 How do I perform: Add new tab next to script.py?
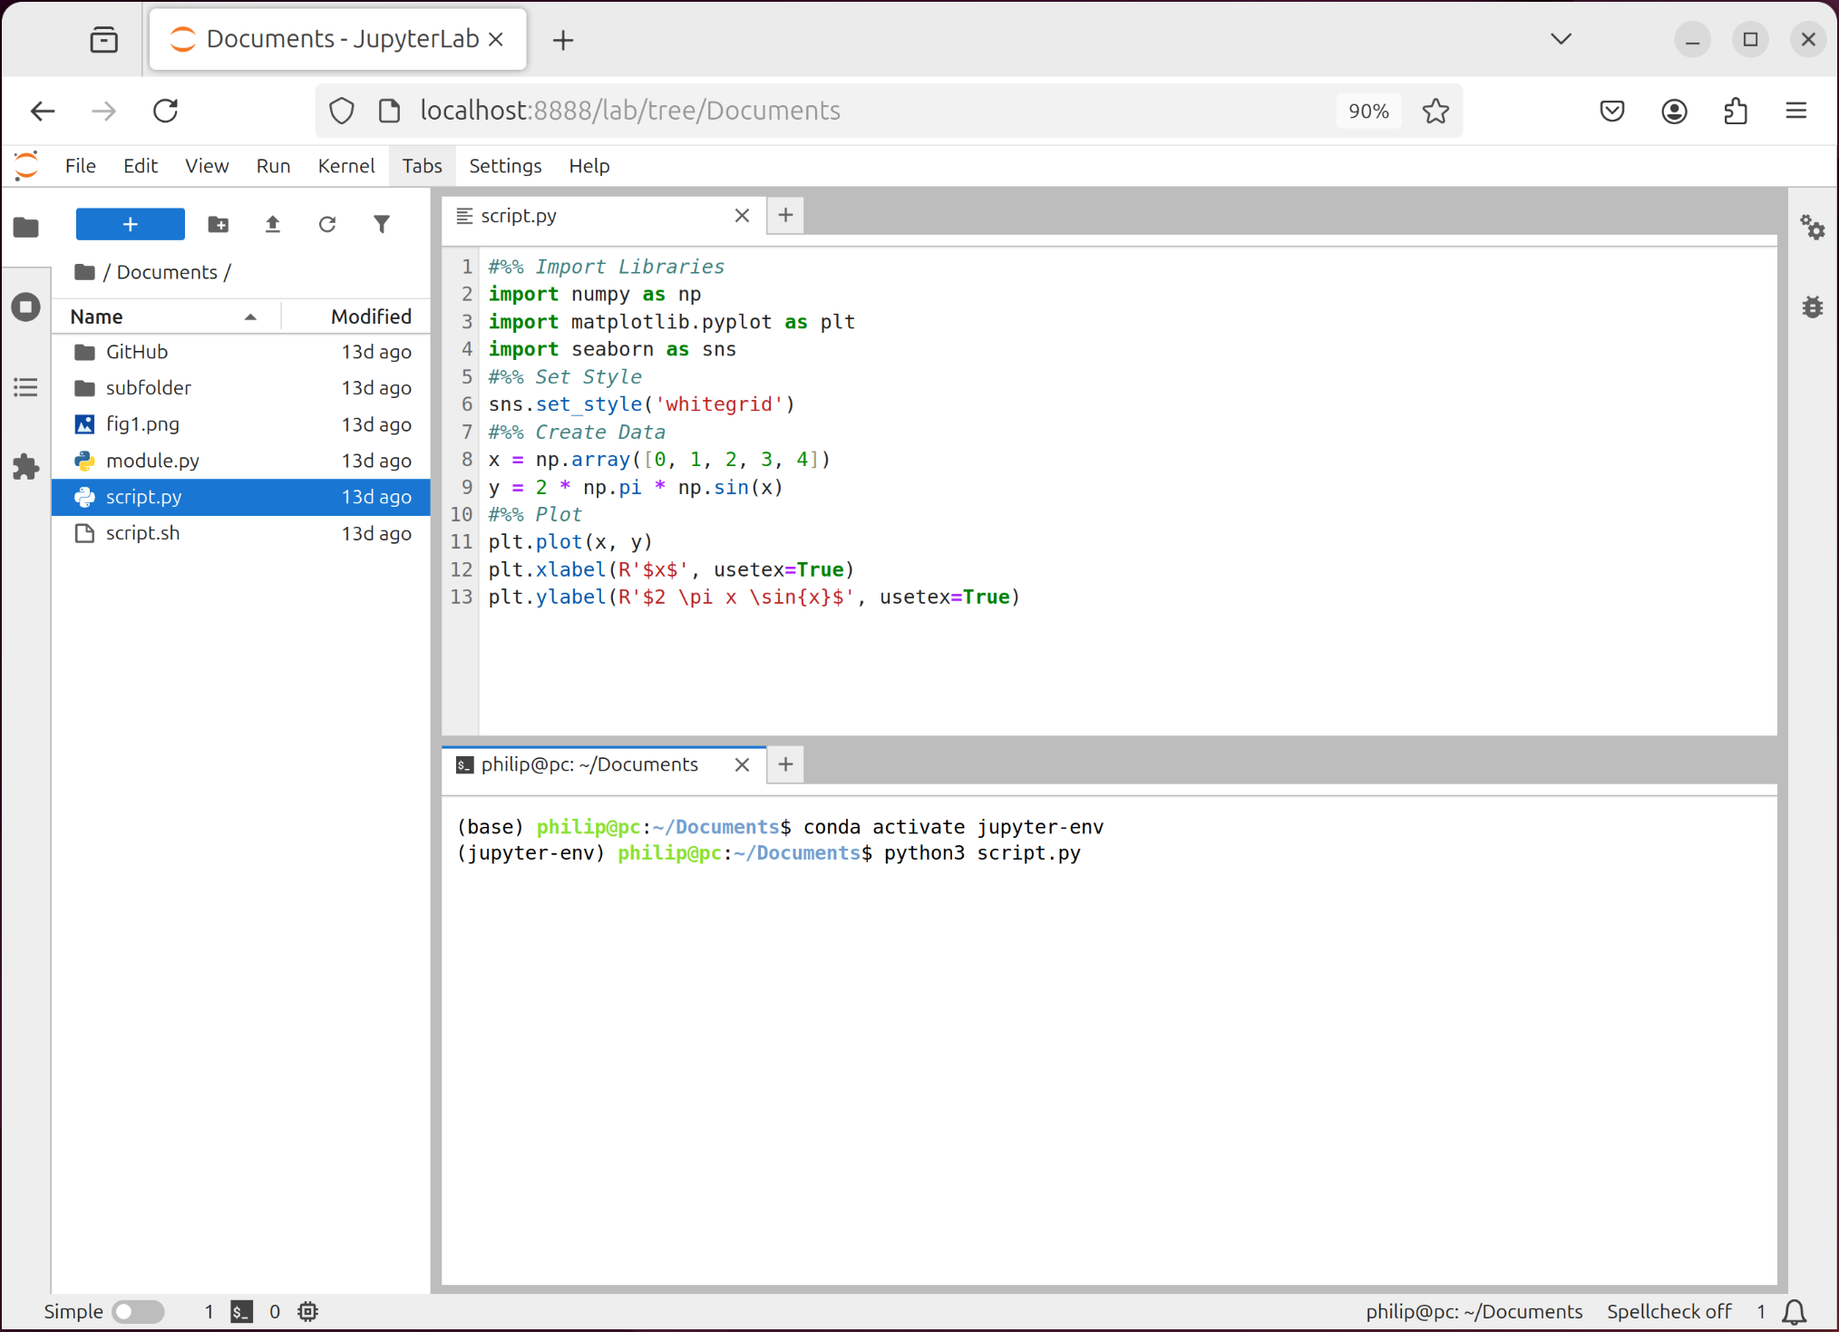click(x=785, y=216)
